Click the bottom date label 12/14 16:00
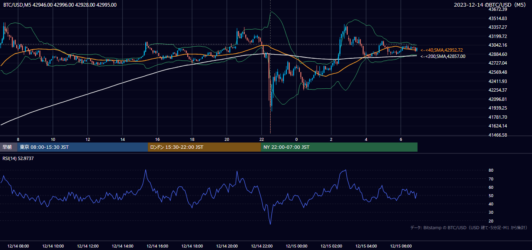The height and width of the screenshot is (250, 532). pos(157,246)
